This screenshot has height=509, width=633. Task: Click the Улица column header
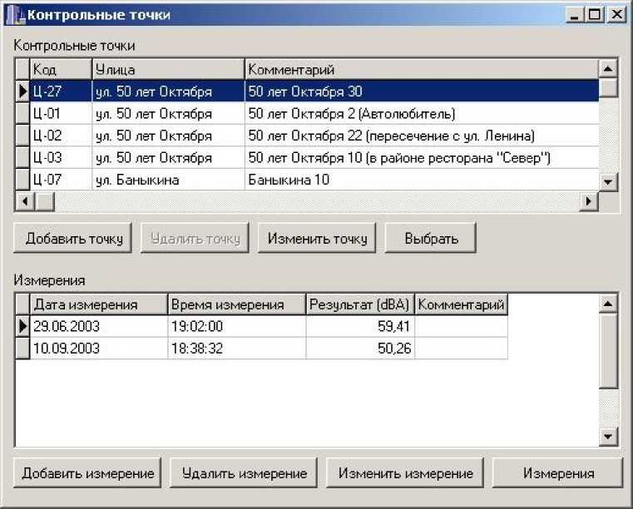(168, 69)
